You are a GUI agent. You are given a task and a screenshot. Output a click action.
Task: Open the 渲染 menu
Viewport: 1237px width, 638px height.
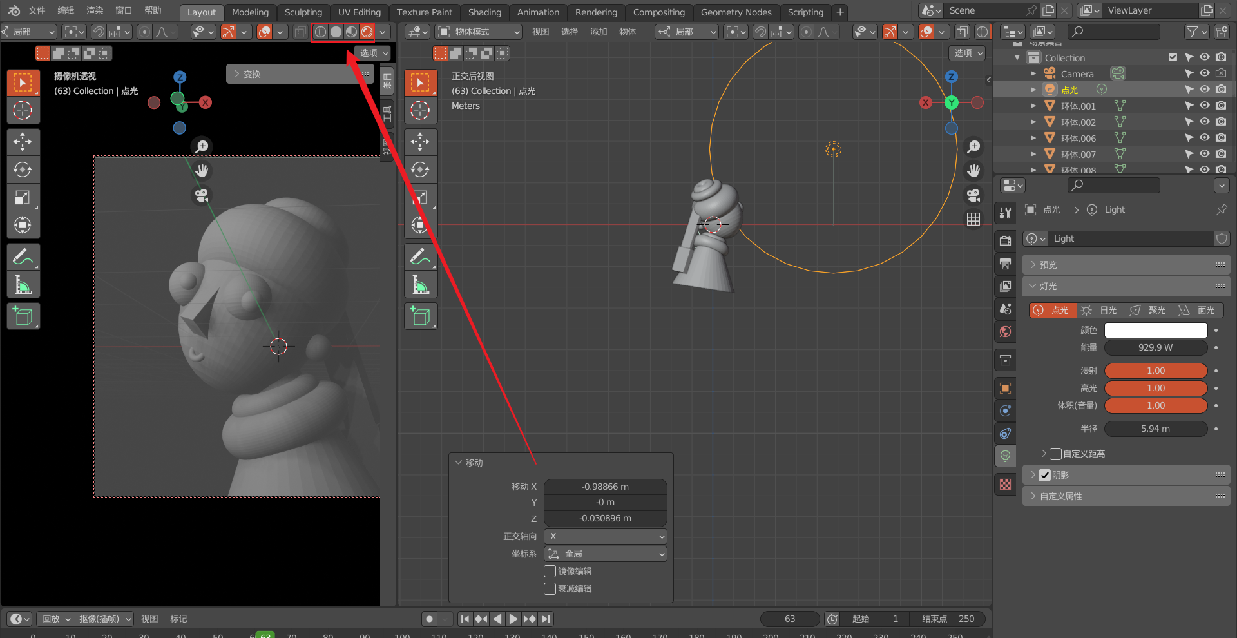point(95,10)
